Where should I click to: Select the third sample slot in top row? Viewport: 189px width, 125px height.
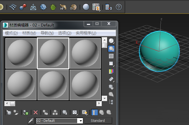85,53
